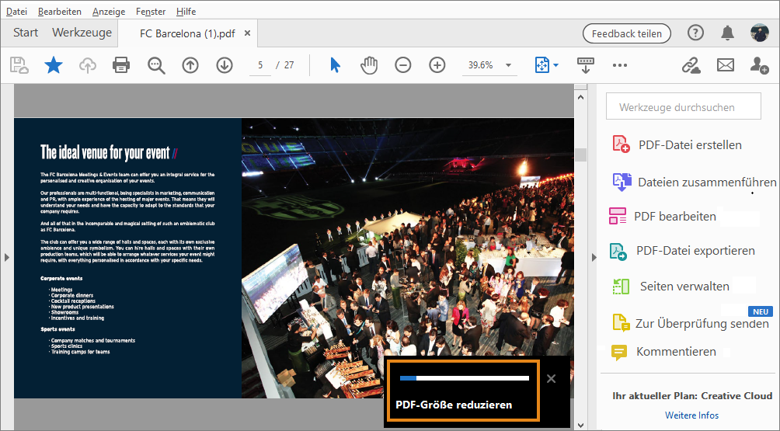Click the Weitere Infos link
Image resolution: width=780 pixels, height=431 pixels.
click(x=691, y=415)
